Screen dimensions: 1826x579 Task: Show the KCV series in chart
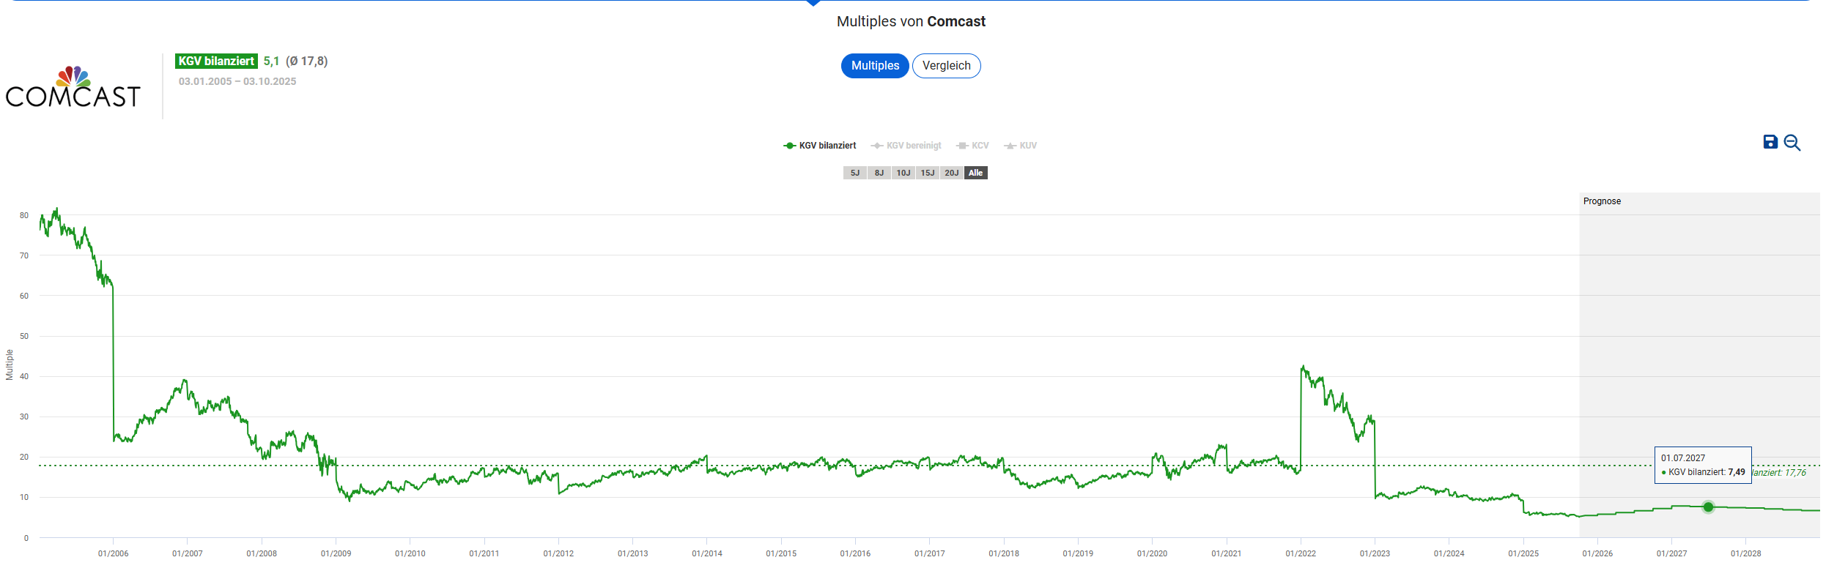[x=973, y=146]
